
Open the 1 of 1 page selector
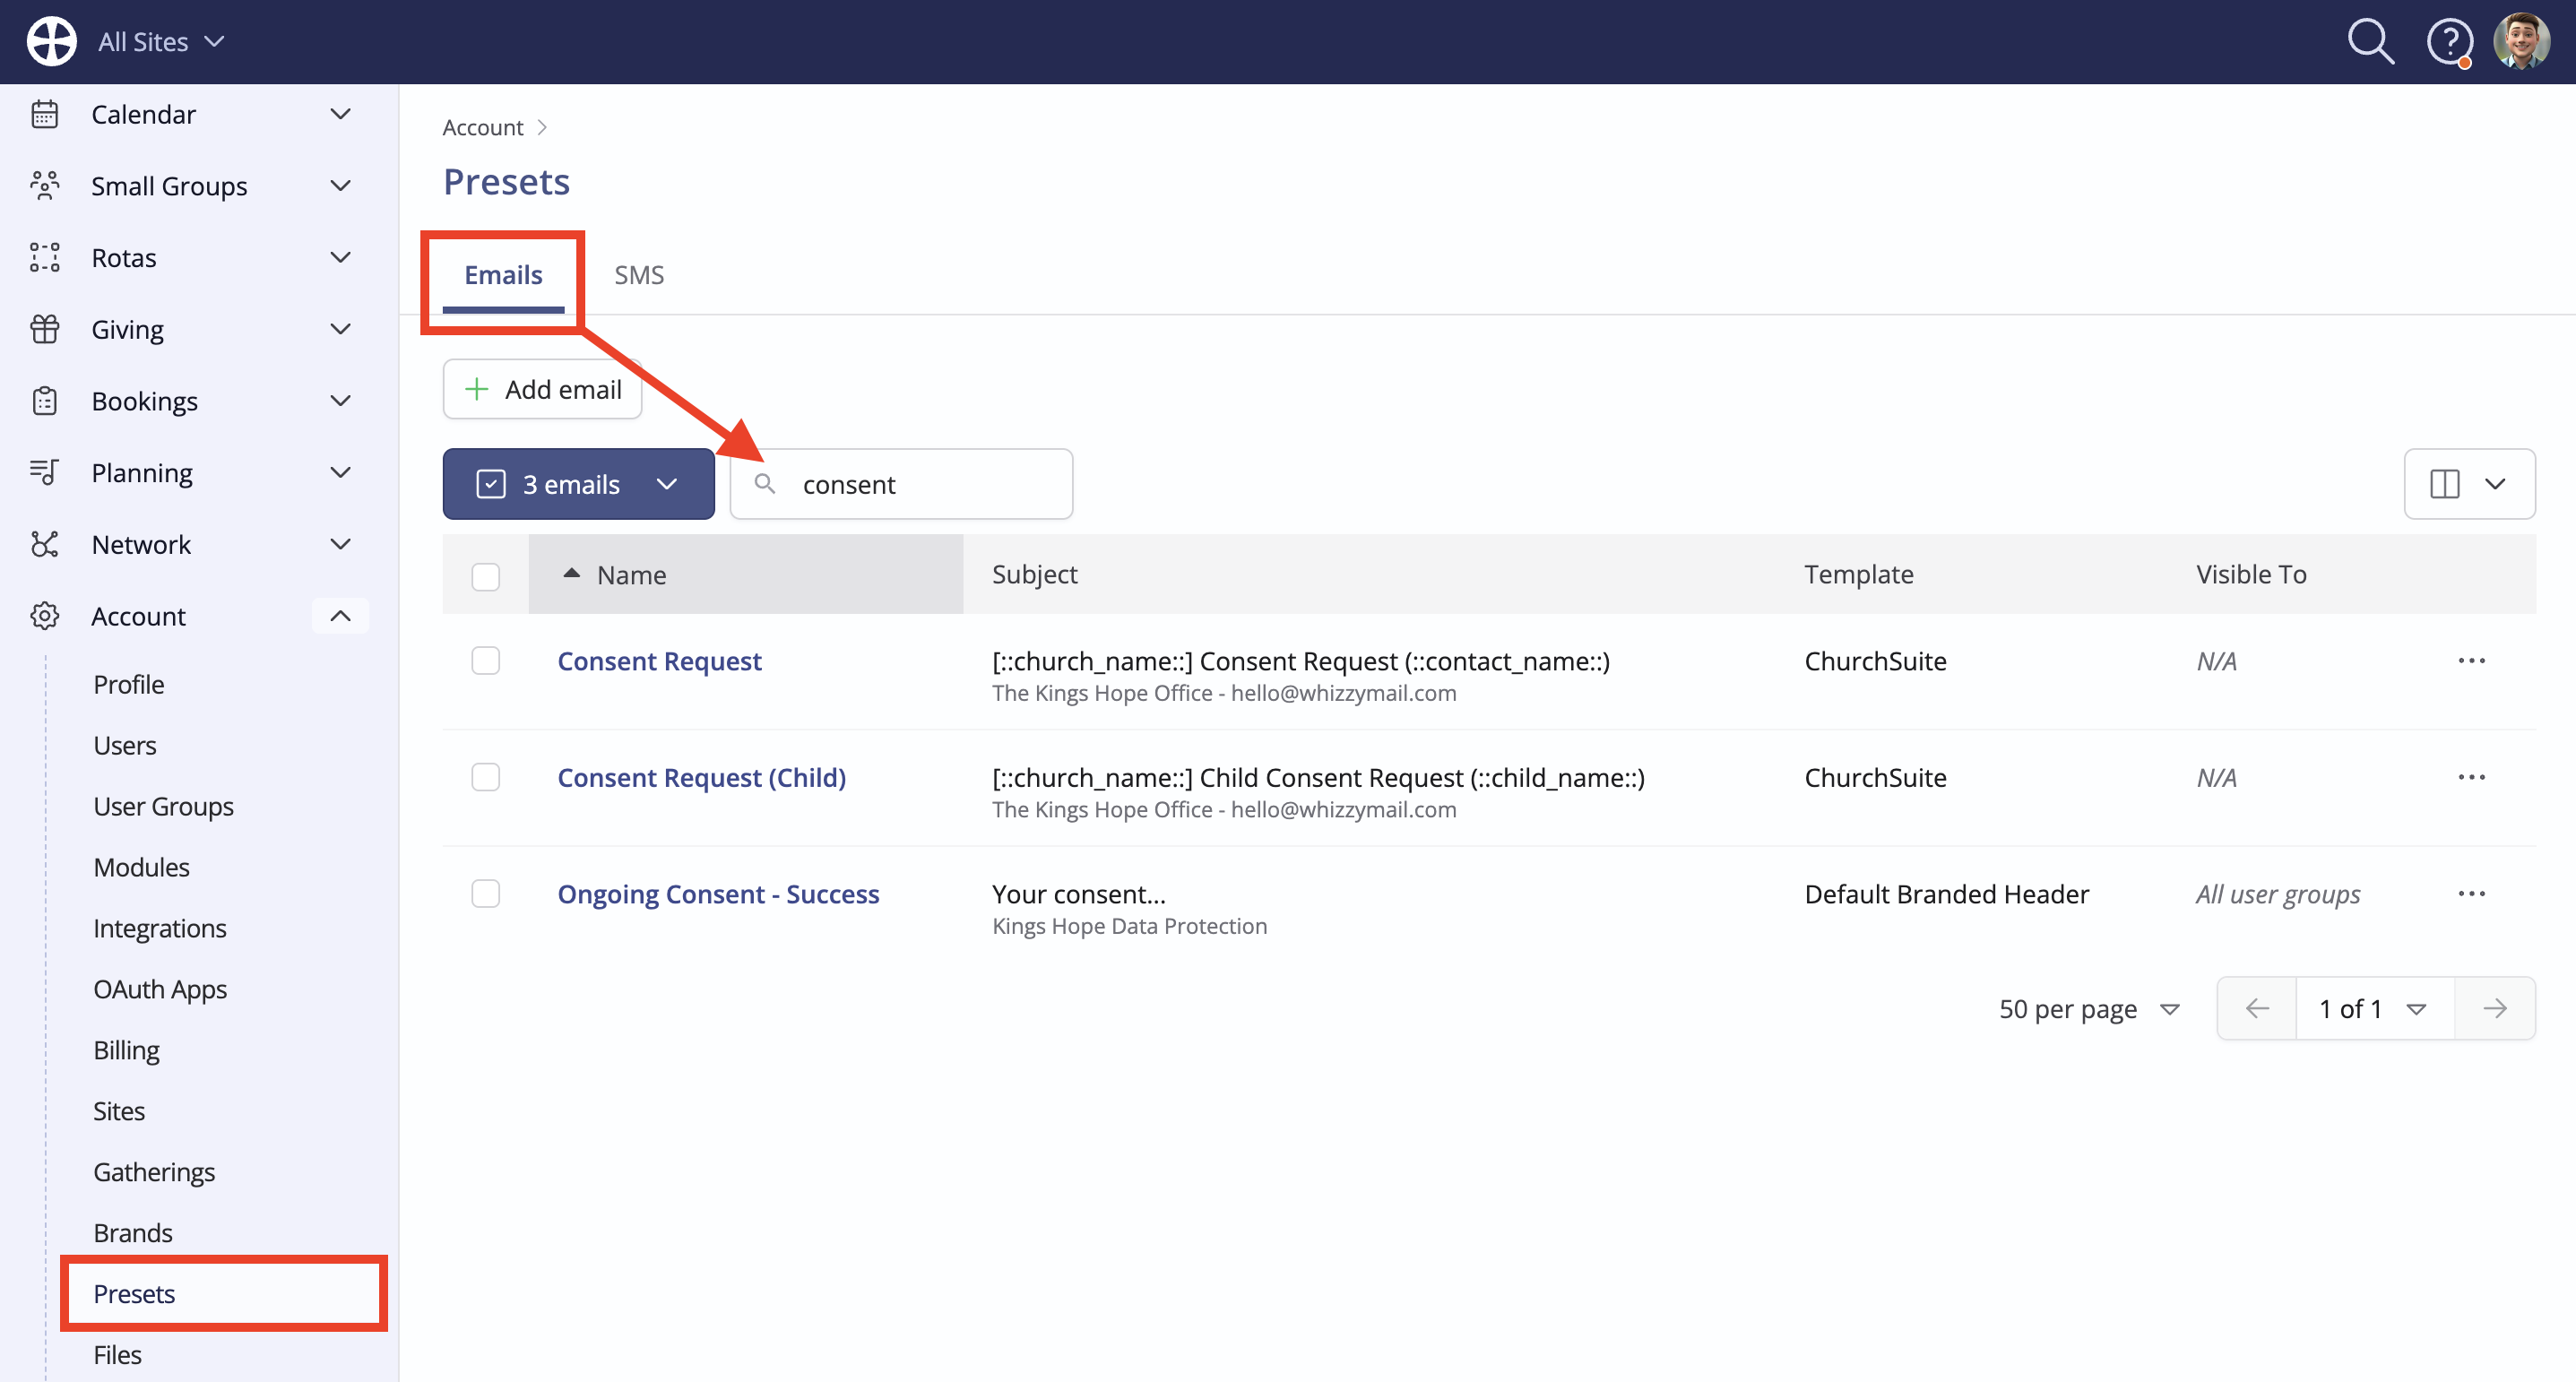pyautogui.click(x=2374, y=1008)
